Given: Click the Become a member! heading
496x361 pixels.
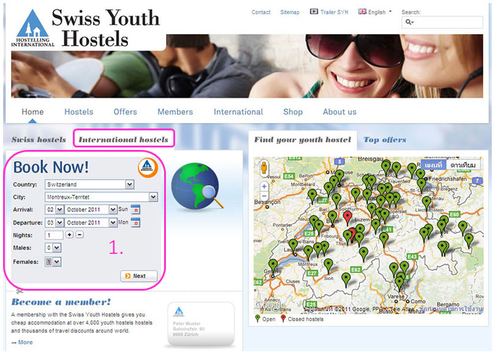Looking at the screenshot, I should [61, 302].
